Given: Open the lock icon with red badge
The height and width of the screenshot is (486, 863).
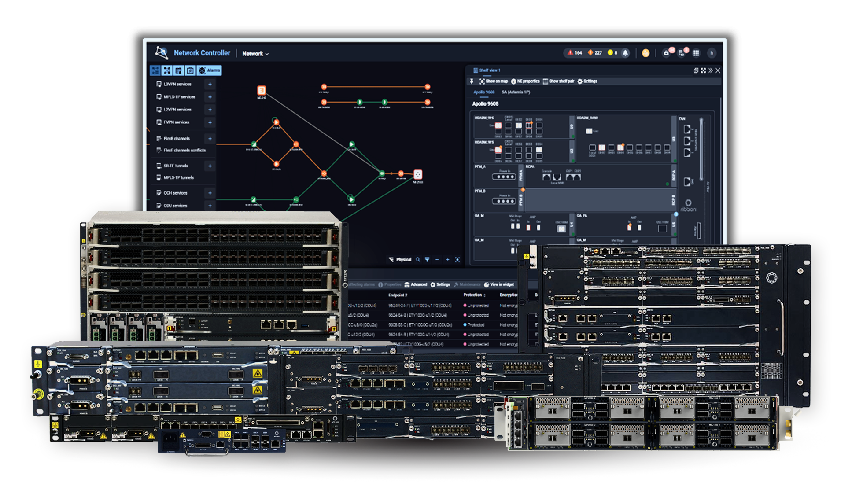Looking at the screenshot, I should coord(667,53).
